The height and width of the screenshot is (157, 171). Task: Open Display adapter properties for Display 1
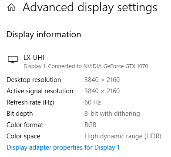(63, 147)
